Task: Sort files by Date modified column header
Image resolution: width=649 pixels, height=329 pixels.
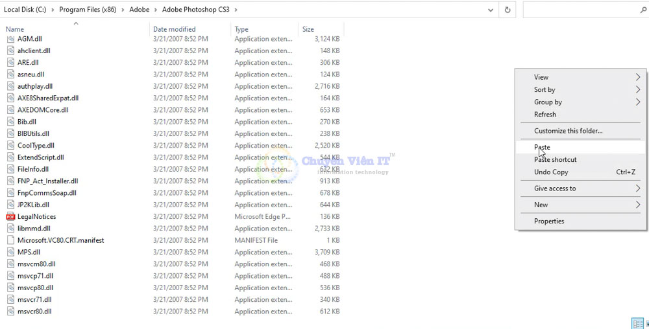Action: point(174,29)
